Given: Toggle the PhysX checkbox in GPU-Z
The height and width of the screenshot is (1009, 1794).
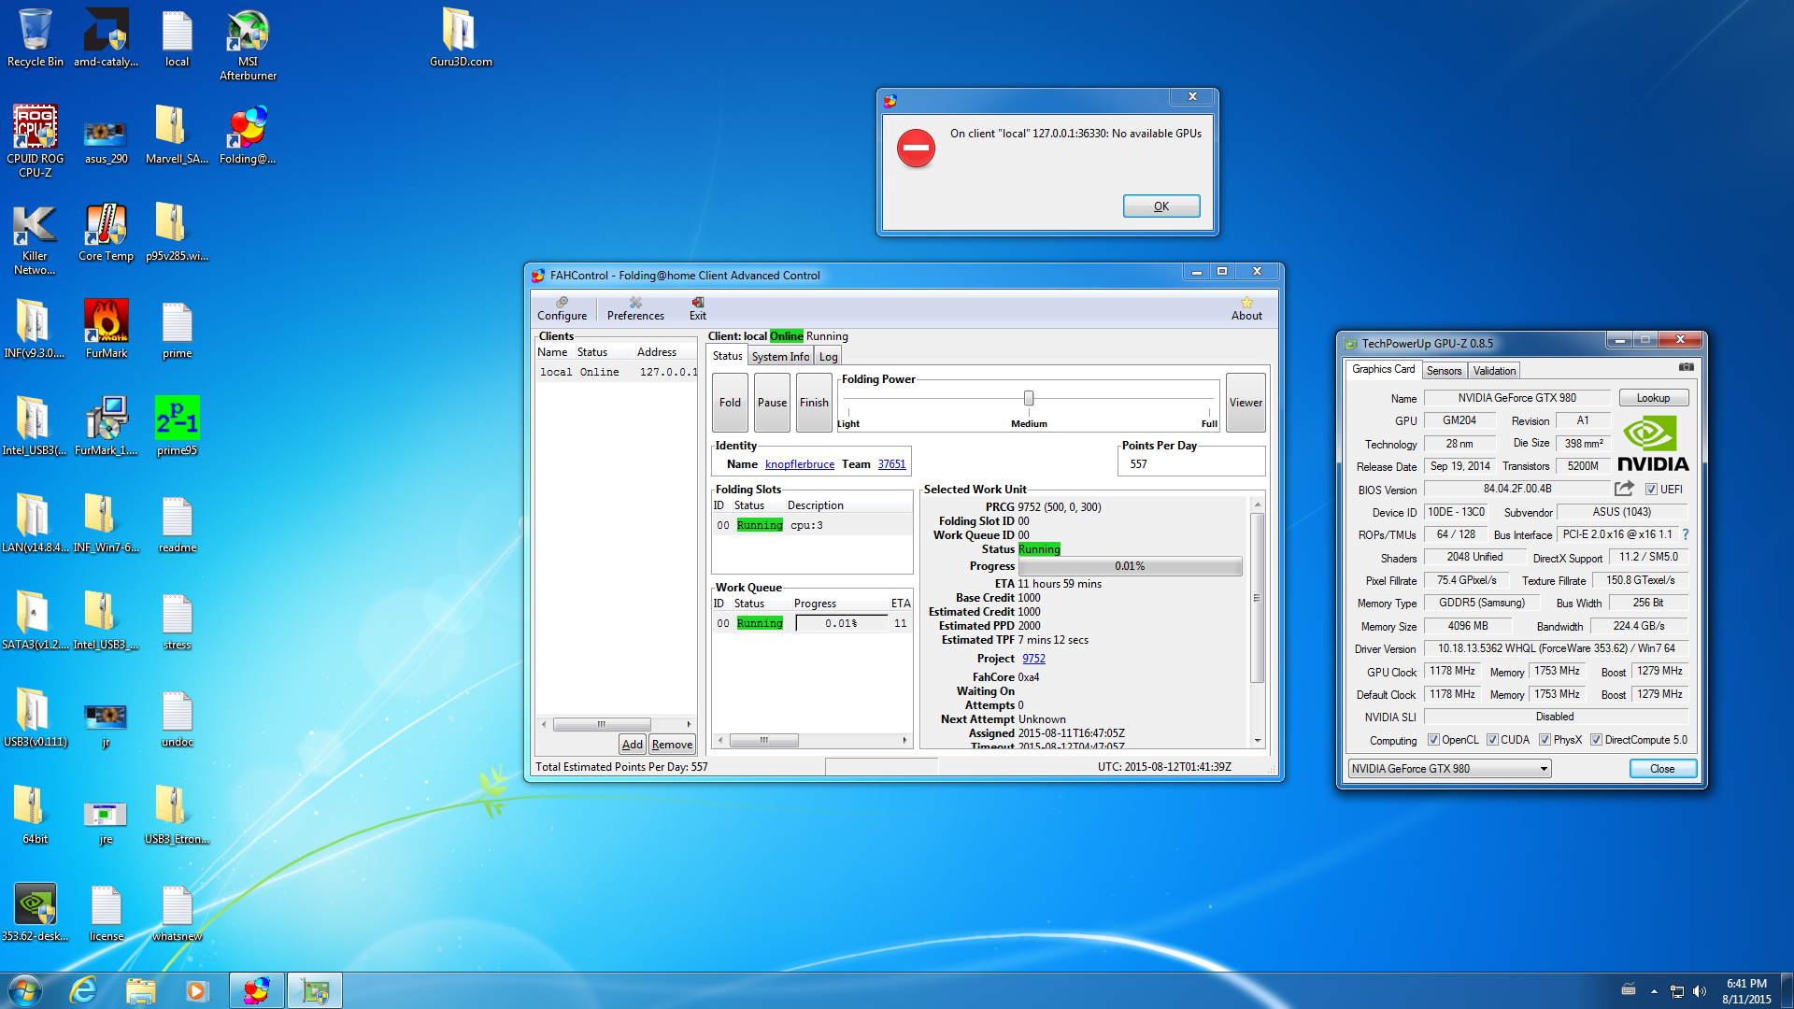Looking at the screenshot, I should (x=1545, y=740).
